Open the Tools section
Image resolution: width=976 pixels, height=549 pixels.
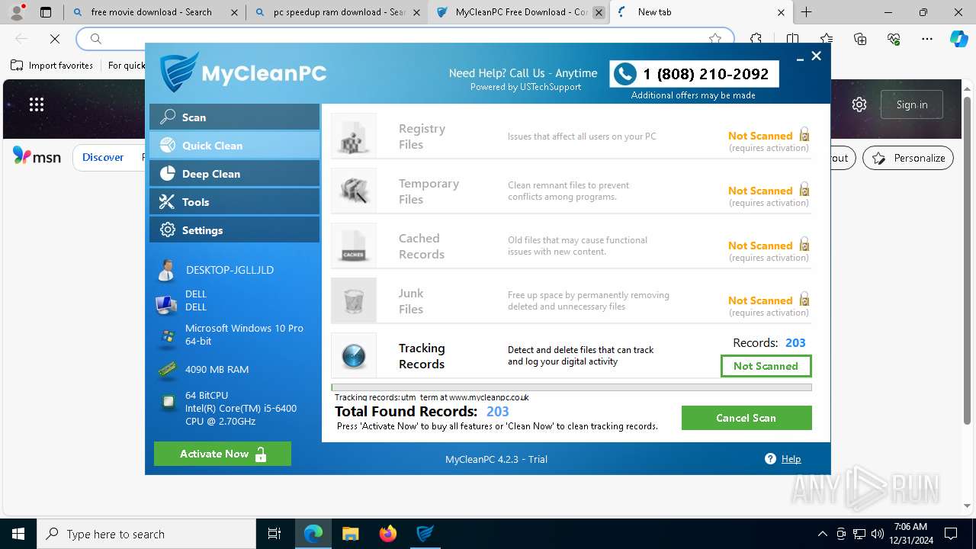[234, 202]
